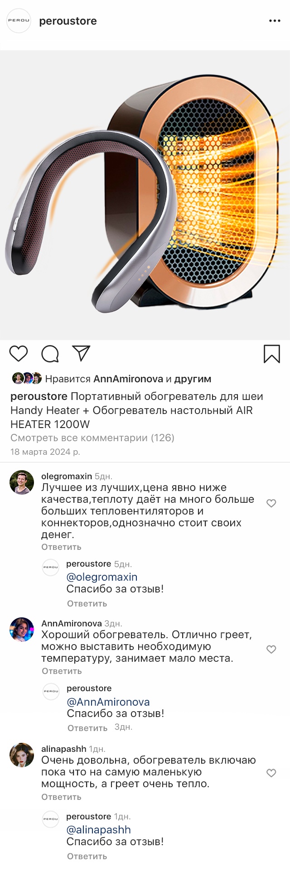Open olegromaxin's profile avatar
The image size is (290, 871).
(x=22, y=482)
